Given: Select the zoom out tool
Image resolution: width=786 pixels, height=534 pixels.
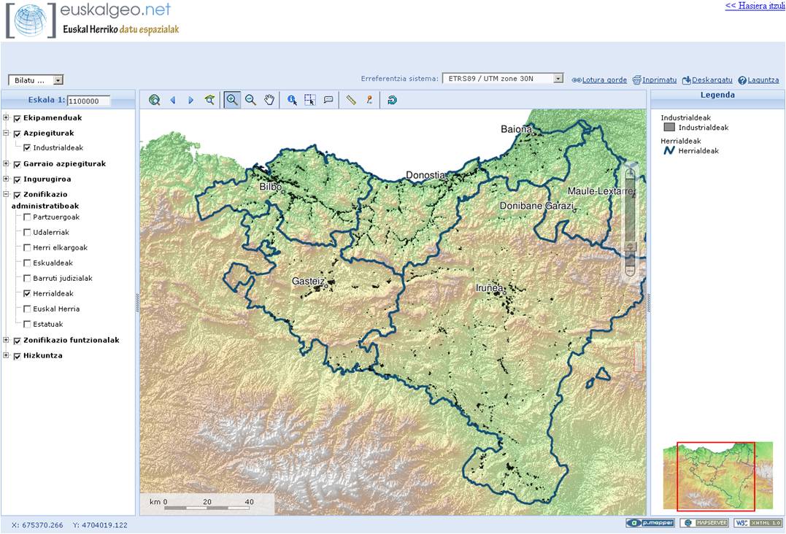Looking at the screenshot, I should (250, 100).
